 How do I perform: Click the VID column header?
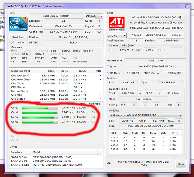(95, 71)
